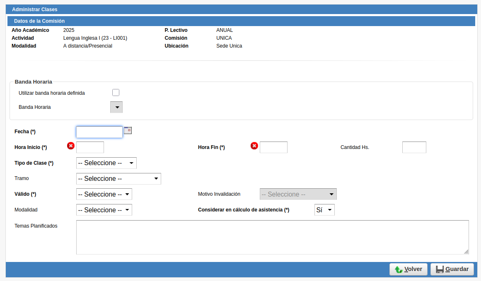Click into the Hora Fin field

tap(273, 147)
